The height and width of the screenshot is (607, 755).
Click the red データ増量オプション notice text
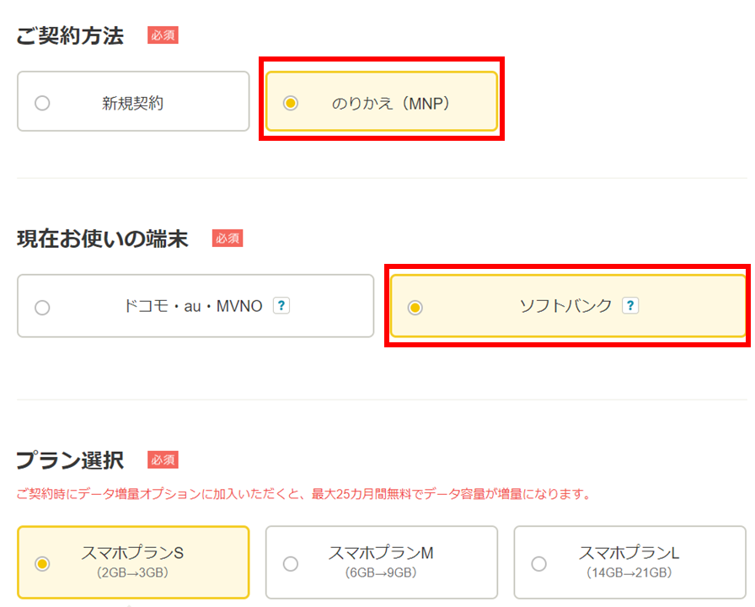tap(303, 494)
